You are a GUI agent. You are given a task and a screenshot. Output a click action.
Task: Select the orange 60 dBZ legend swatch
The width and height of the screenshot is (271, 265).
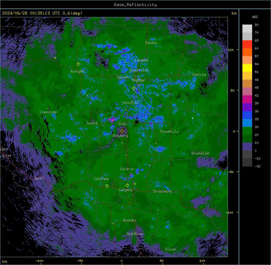pos(247,52)
